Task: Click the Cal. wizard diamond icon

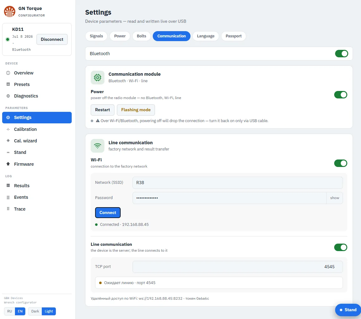Action: click(8, 141)
